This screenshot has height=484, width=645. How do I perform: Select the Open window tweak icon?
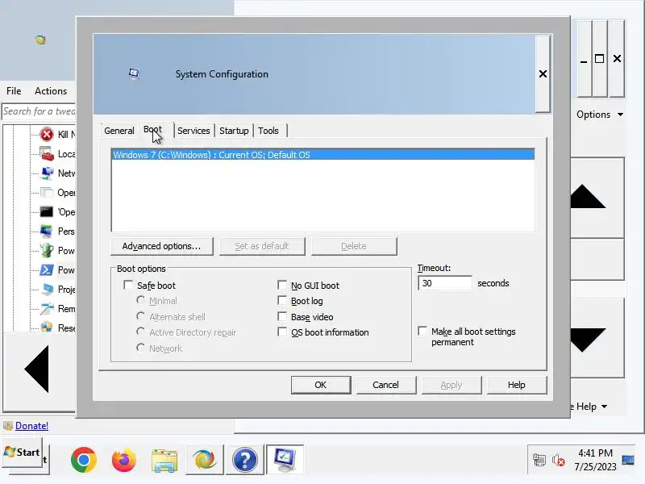coord(47,192)
